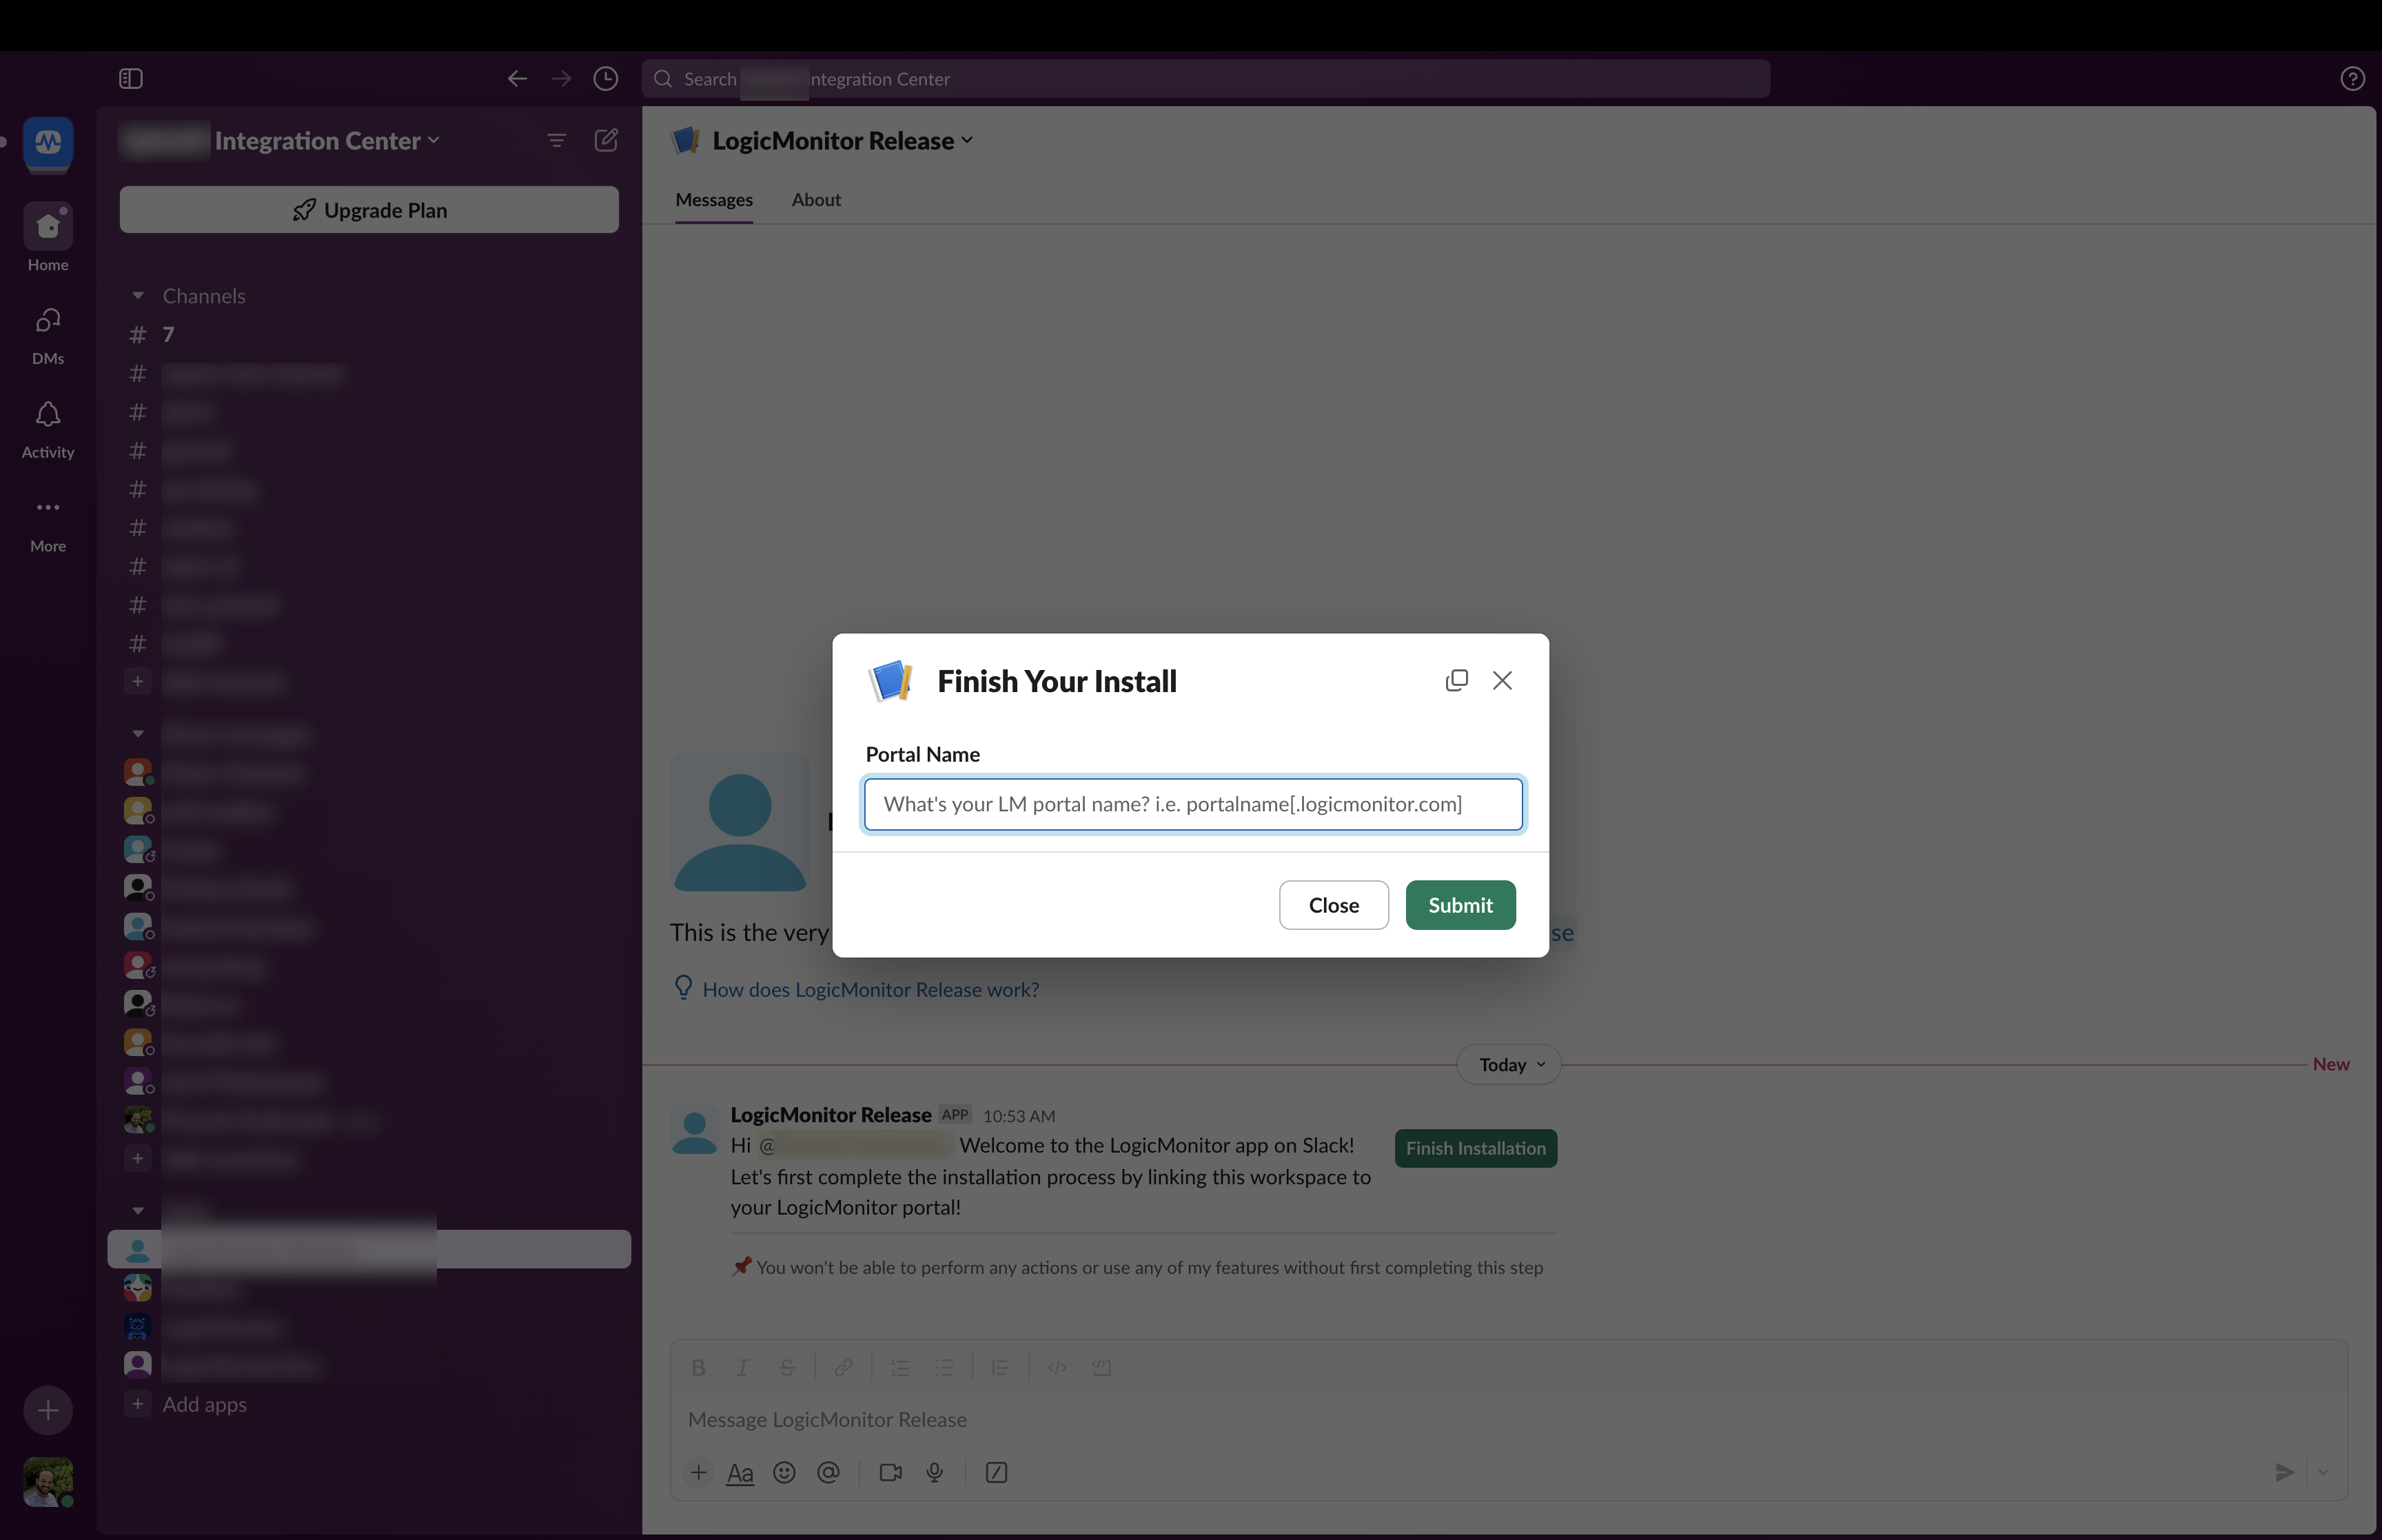The width and height of the screenshot is (2382, 1540).
Task: Switch to the Messages tab
Action: pyautogui.click(x=713, y=198)
